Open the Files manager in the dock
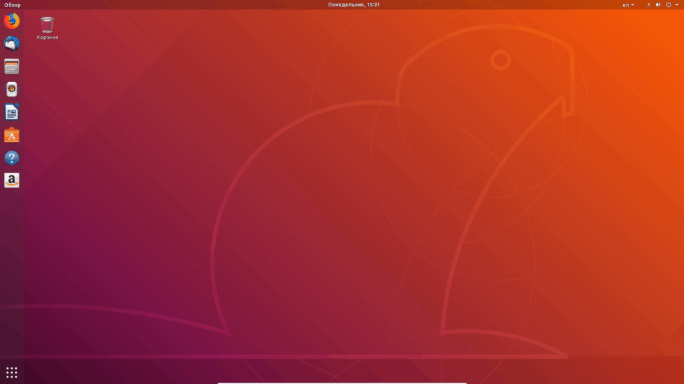The height and width of the screenshot is (384, 684). [12, 67]
